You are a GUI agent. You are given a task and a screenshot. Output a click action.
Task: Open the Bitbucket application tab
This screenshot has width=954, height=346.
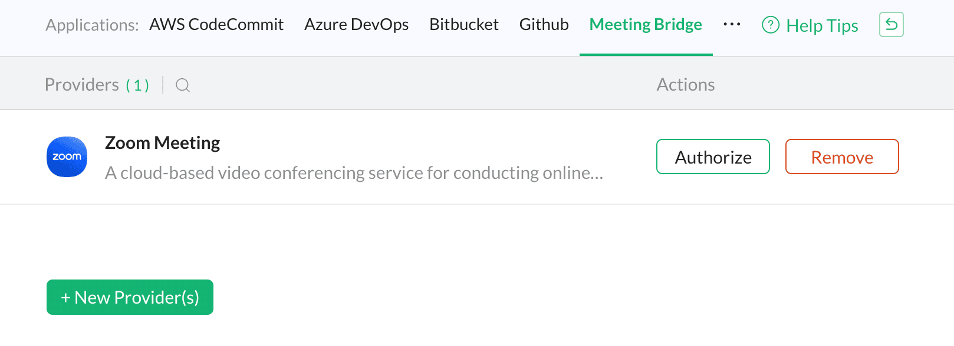[x=464, y=25]
